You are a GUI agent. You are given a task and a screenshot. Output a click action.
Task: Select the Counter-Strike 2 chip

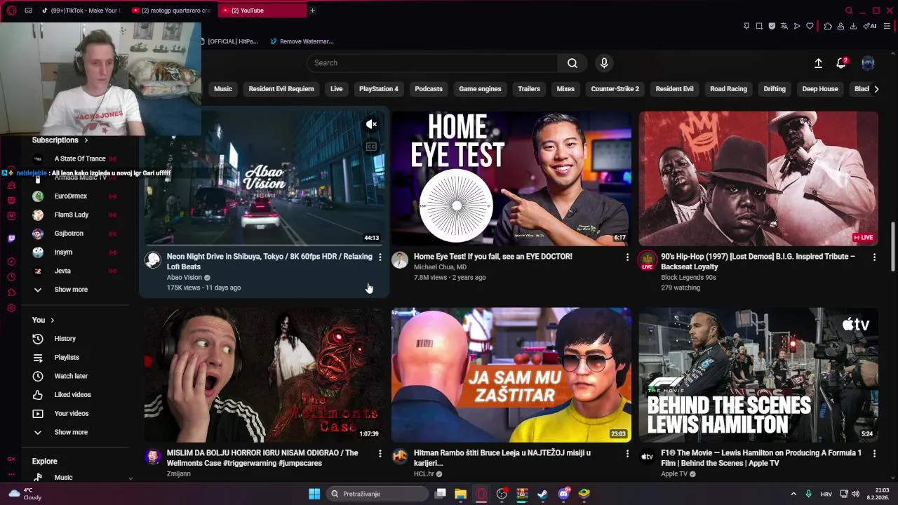coord(615,89)
